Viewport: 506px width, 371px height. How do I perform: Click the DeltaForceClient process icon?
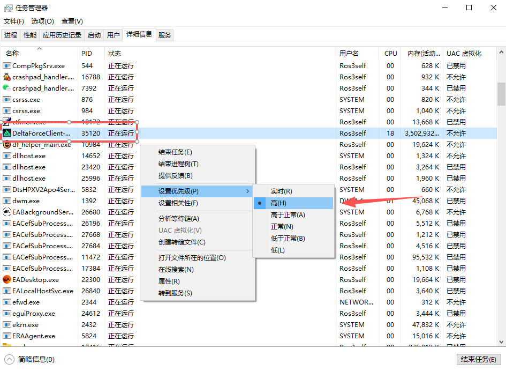[7, 133]
